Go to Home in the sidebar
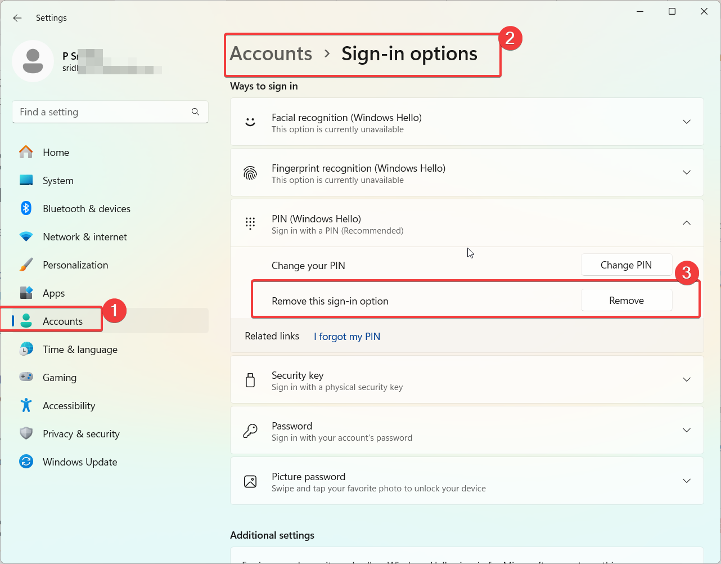The height and width of the screenshot is (564, 721). 56,152
